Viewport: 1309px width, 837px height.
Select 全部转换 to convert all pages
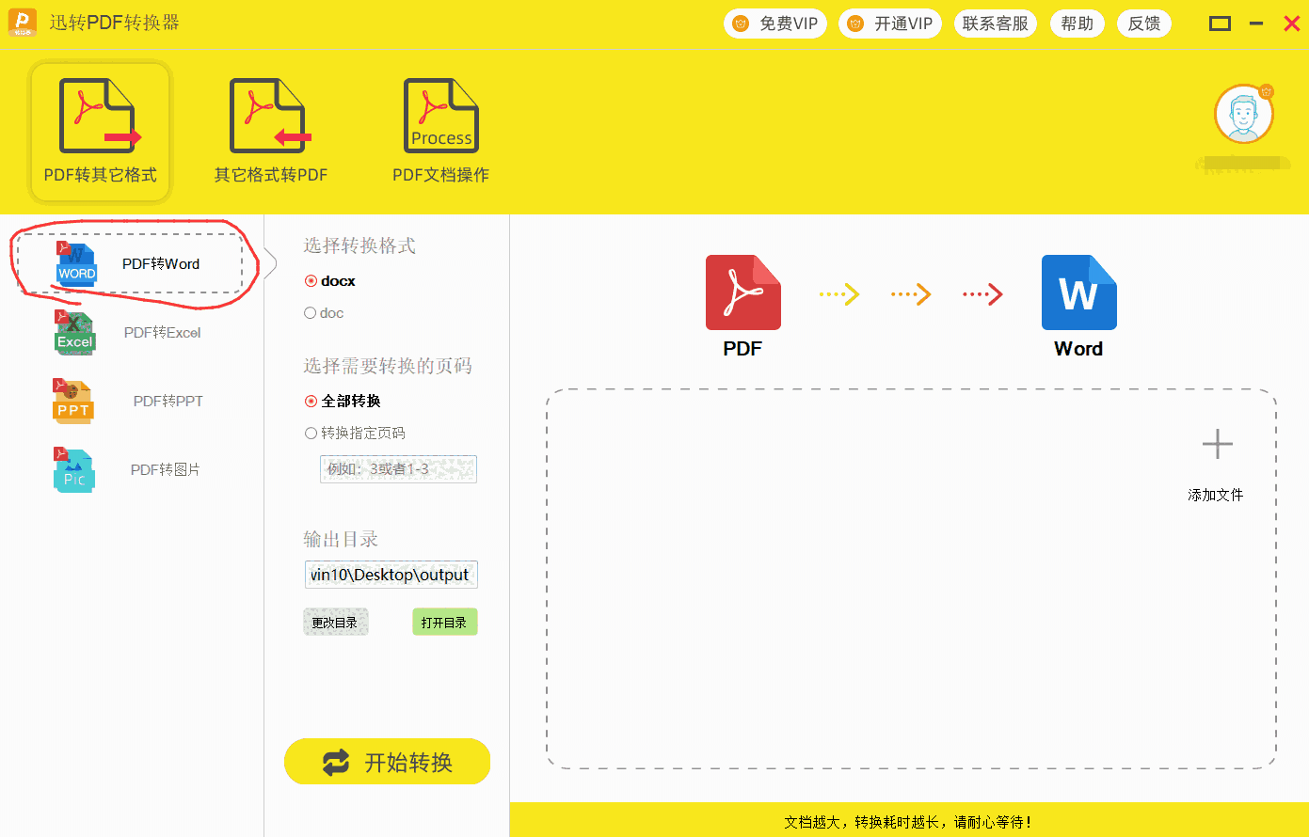[311, 400]
